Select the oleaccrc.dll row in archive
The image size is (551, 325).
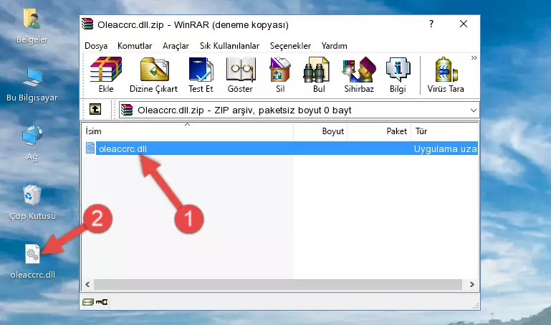[280, 149]
